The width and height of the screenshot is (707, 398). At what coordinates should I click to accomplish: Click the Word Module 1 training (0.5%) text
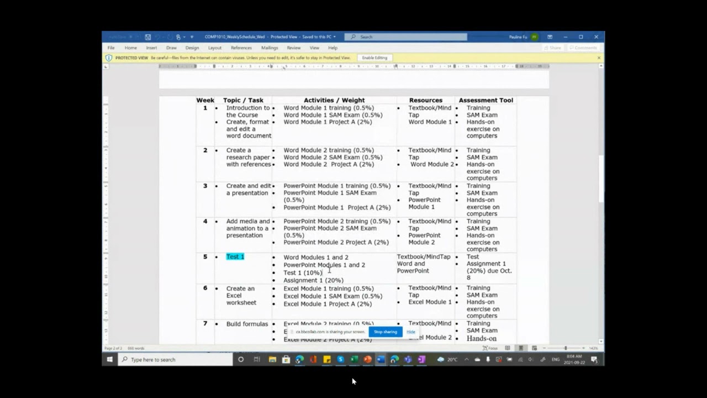click(329, 108)
